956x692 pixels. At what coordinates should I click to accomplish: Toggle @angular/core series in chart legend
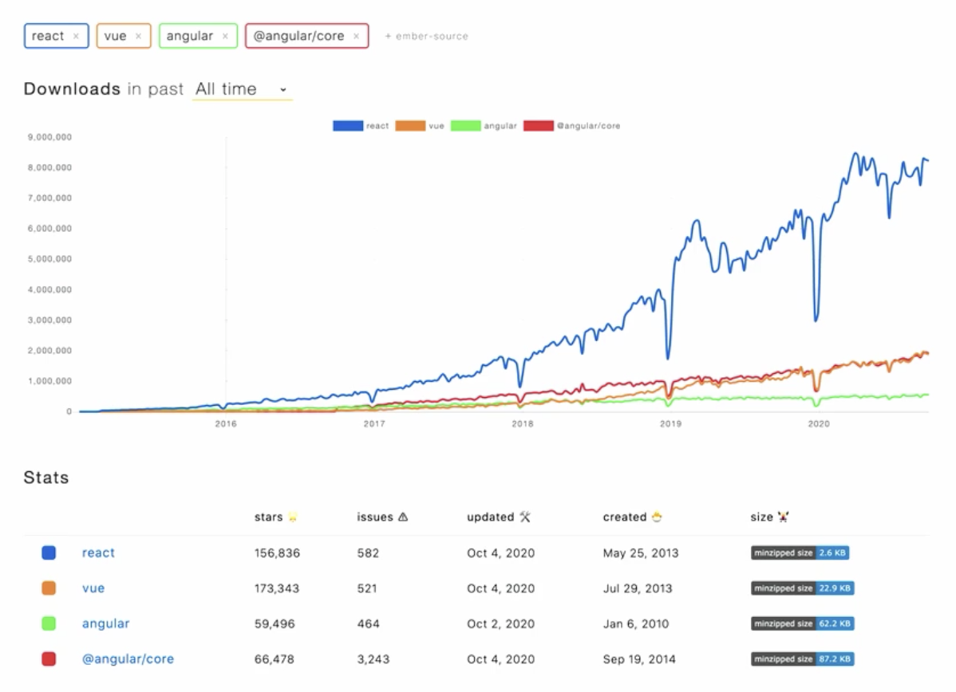[572, 126]
